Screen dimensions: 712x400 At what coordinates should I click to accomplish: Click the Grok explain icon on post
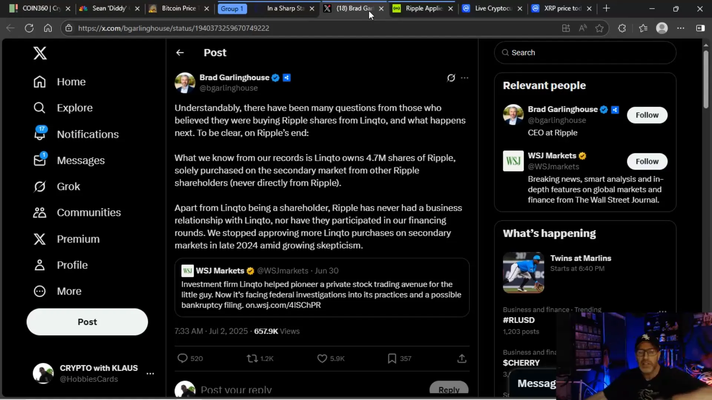tap(451, 78)
